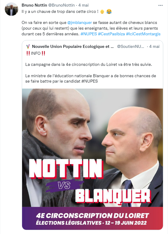
Task: Click the #NUPES hashtag in main tweet
Action: point(89,34)
